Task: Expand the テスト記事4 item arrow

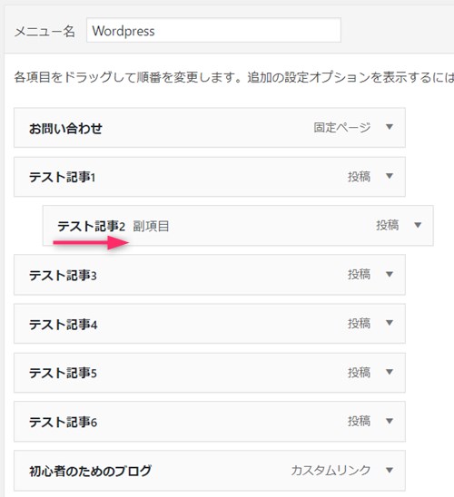Action: (390, 323)
